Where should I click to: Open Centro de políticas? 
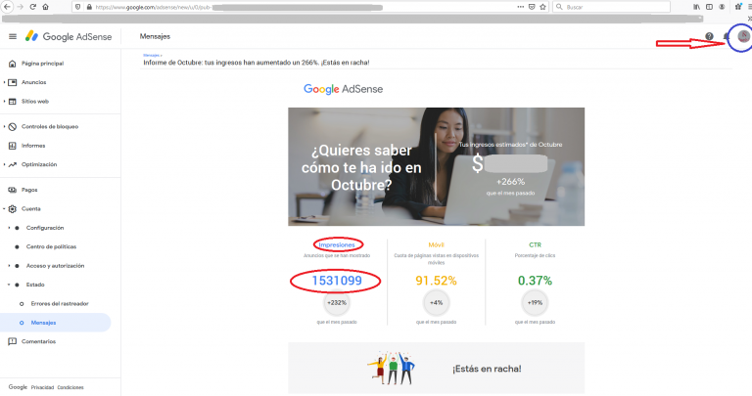tap(51, 246)
